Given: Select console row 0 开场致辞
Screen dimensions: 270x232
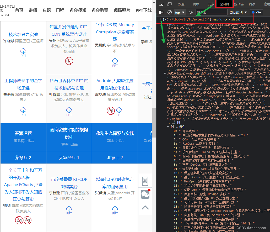Looking at the screenshot, I should (x=186, y=131).
